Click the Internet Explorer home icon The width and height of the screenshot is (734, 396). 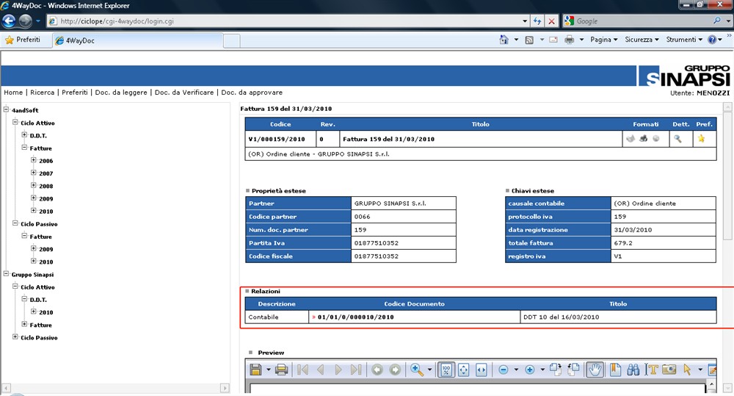point(504,40)
